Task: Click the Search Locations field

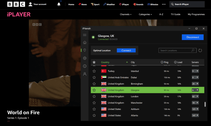Action: point(177,50)
